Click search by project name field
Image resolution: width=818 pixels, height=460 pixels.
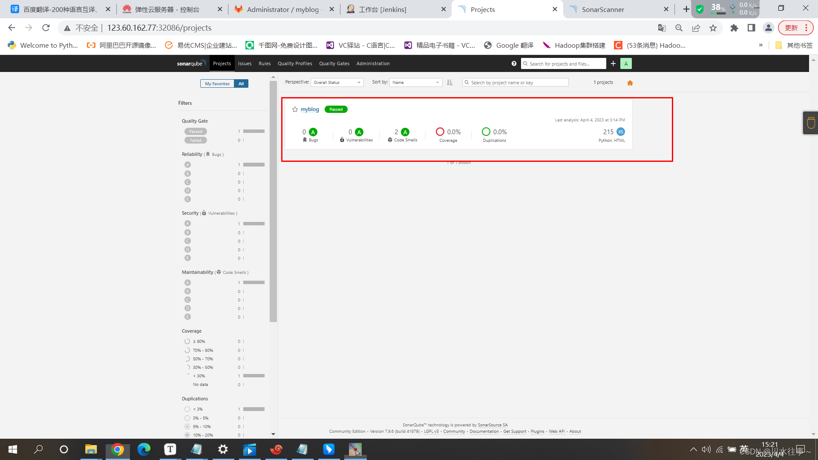pyautogui.click(x=516, y=83)
